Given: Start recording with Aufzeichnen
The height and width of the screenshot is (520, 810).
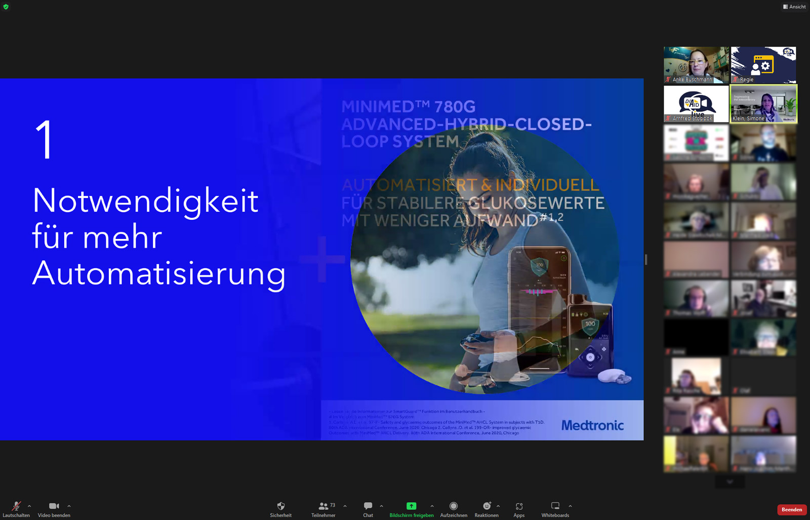Looking at the screenshot, I should 454,509.
